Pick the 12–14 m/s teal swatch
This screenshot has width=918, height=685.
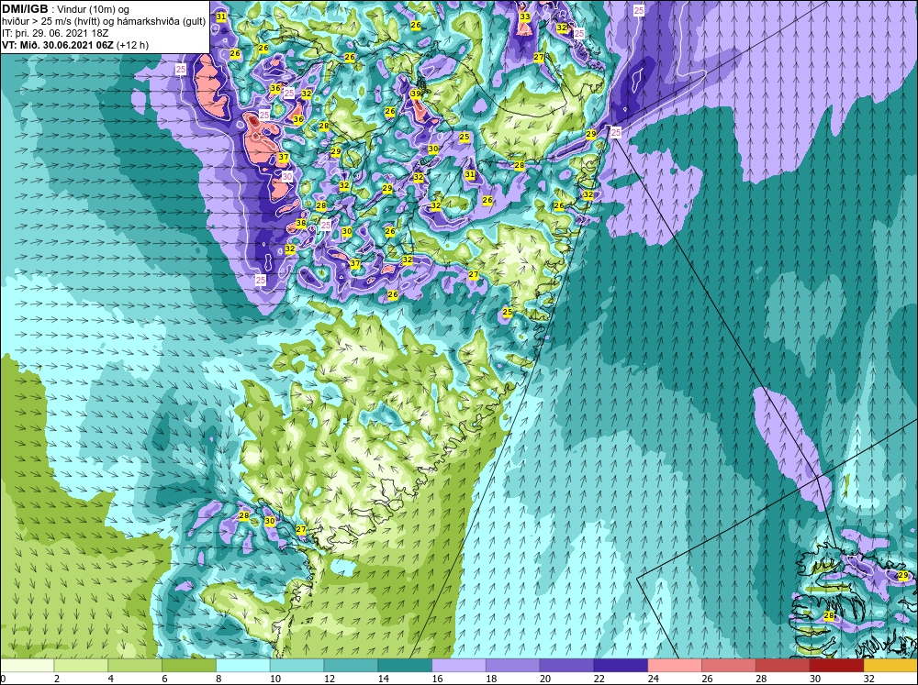351,666
